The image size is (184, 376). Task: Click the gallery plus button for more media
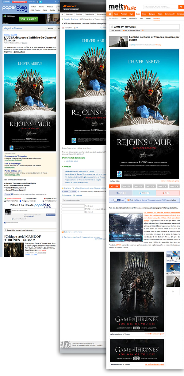pos(173,291)
